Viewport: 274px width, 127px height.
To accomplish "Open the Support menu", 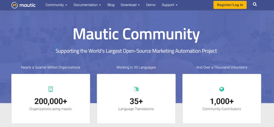I will click(x=169, y=5).
